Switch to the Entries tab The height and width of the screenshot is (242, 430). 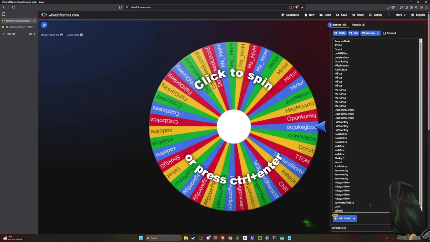[x=339, y=25]
